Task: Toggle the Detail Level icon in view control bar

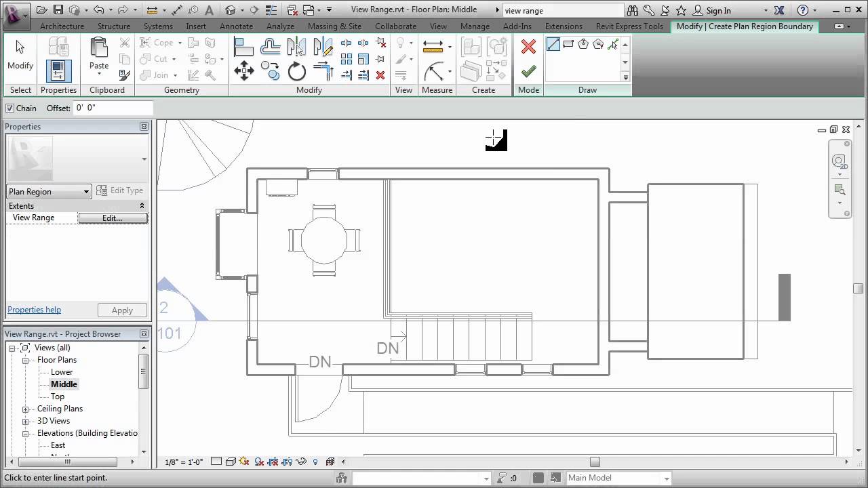Action: (x=216, y=462)
